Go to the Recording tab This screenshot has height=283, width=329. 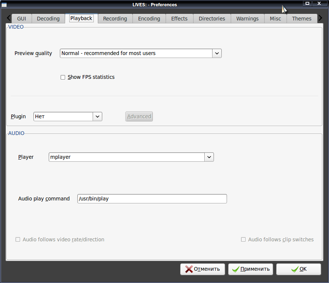click(x=115, y=19)
